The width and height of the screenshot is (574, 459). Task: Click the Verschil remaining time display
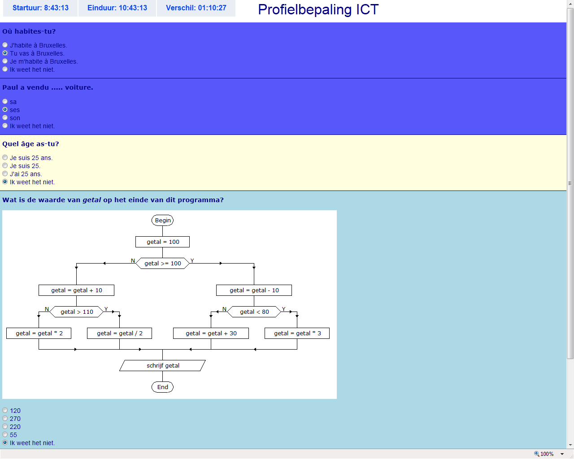(196, 8)
